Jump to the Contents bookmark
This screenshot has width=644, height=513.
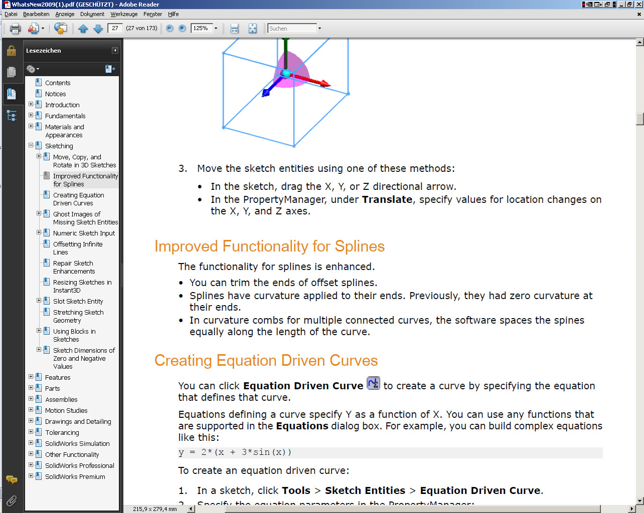pos(58,83)
